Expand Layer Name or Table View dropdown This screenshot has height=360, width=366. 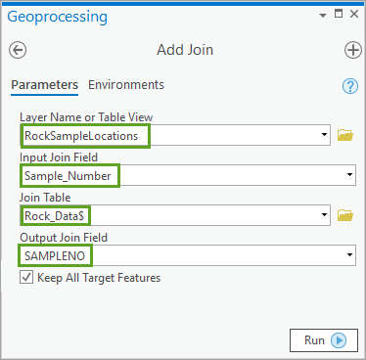click(324, 134)
